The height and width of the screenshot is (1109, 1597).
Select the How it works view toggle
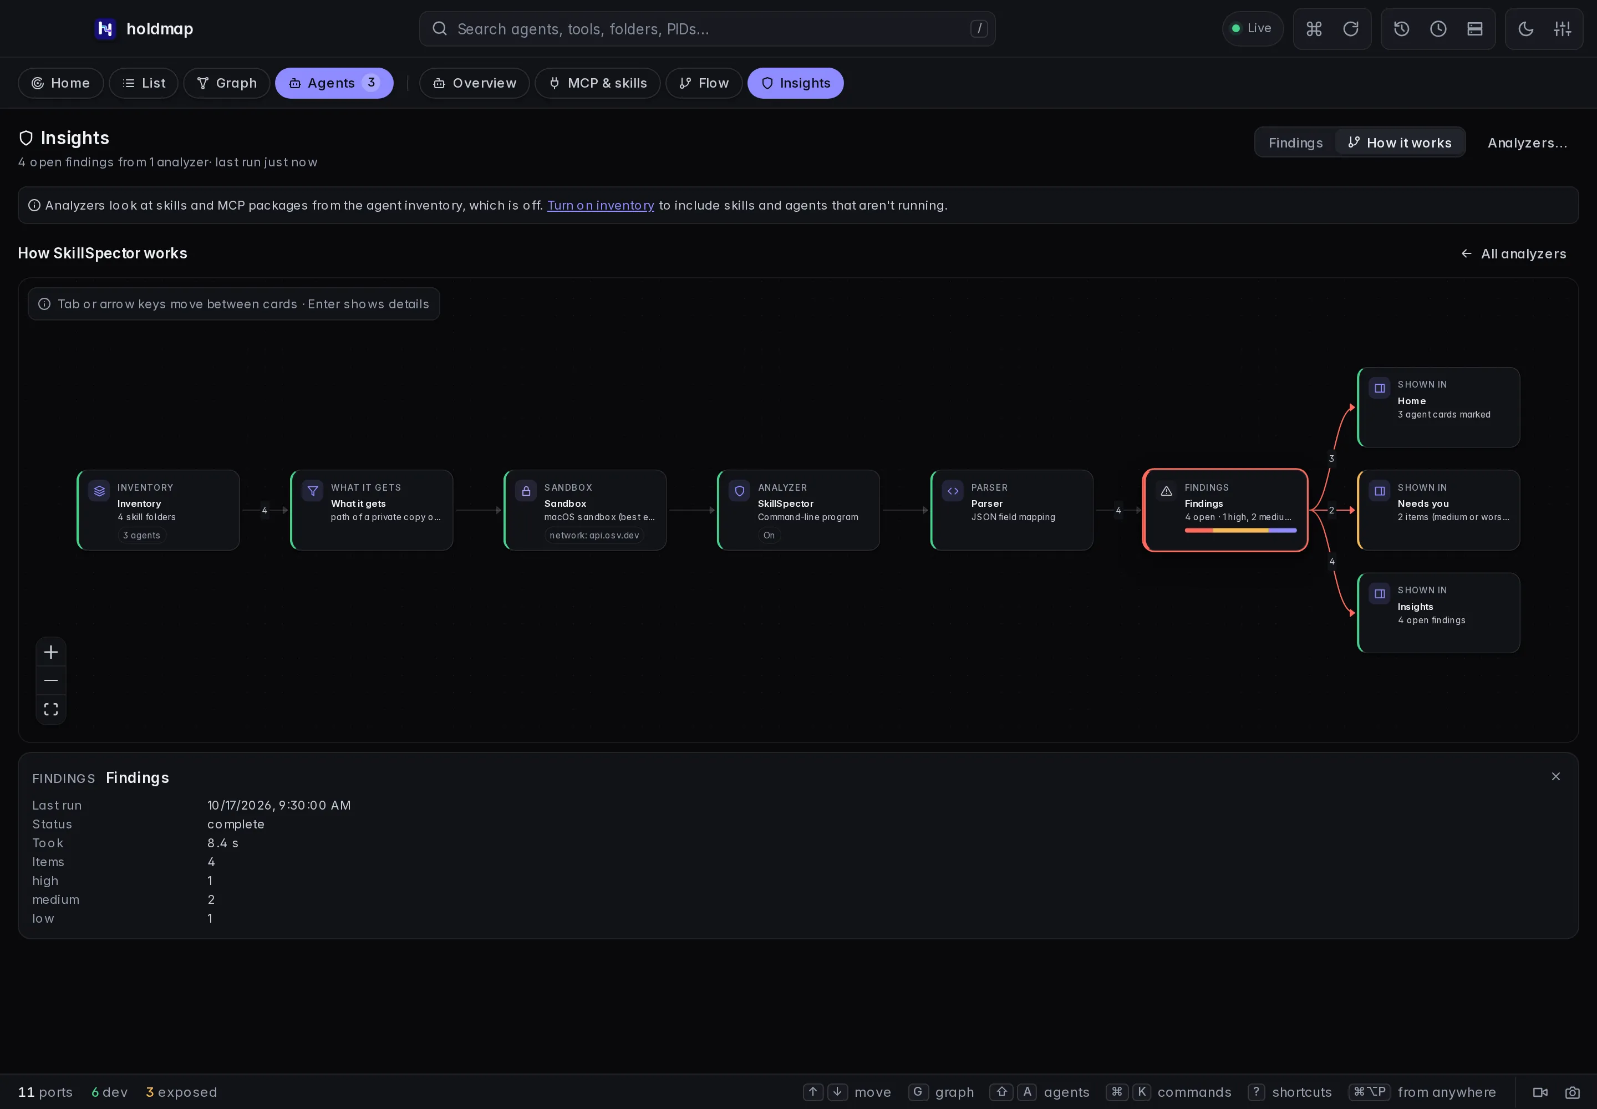(x=1400, y=143)
